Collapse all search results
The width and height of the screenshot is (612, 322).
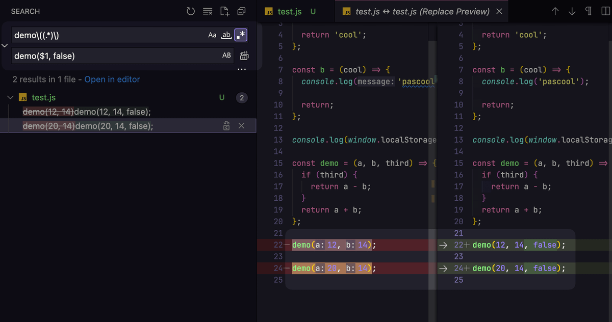click(x=241, y=11)
